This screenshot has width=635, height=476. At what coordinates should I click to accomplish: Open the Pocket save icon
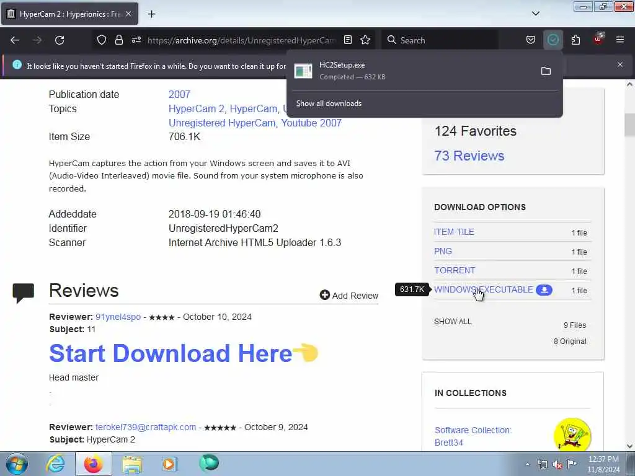point(531,40)
